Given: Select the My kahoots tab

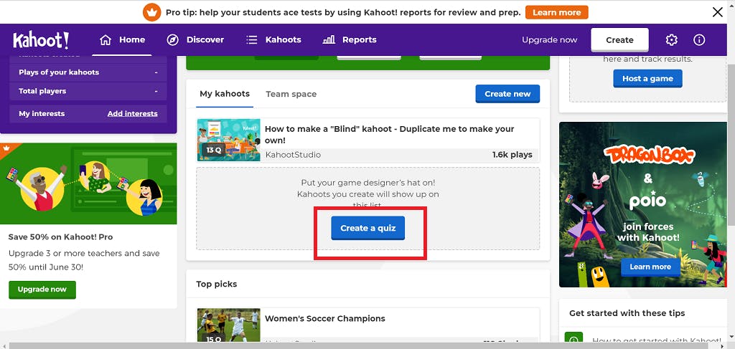Looking at the screenshot, I should (225, 94).
